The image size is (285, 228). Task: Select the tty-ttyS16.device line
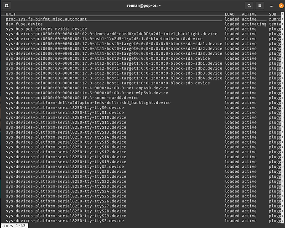point(66,147)
